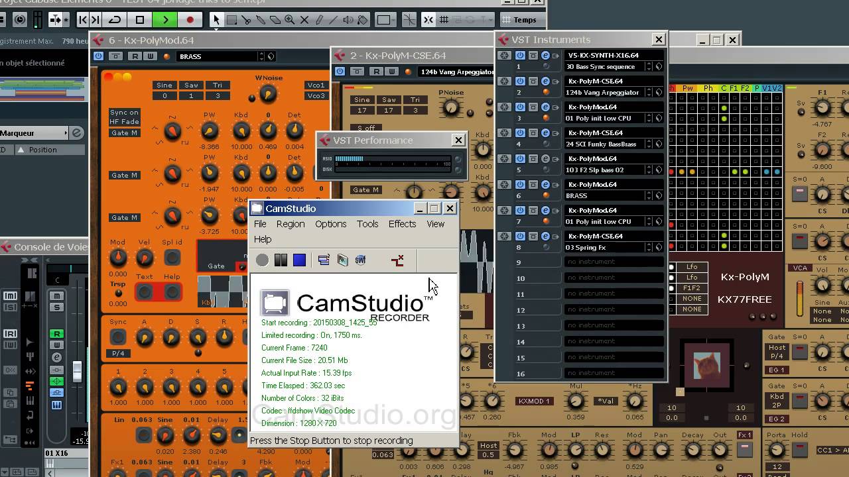The width and height of the screenshot is (849, 477).
Task: Select the Color paint bucket tool
Action: 361,20
